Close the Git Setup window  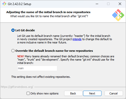120,4
